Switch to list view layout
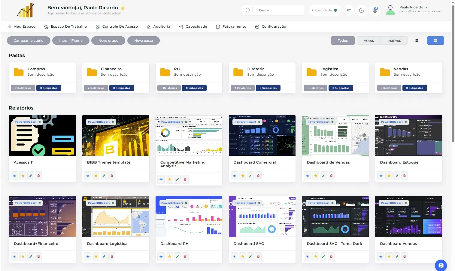The width and height of the screenshot is (455, 271). coord(417,41)
